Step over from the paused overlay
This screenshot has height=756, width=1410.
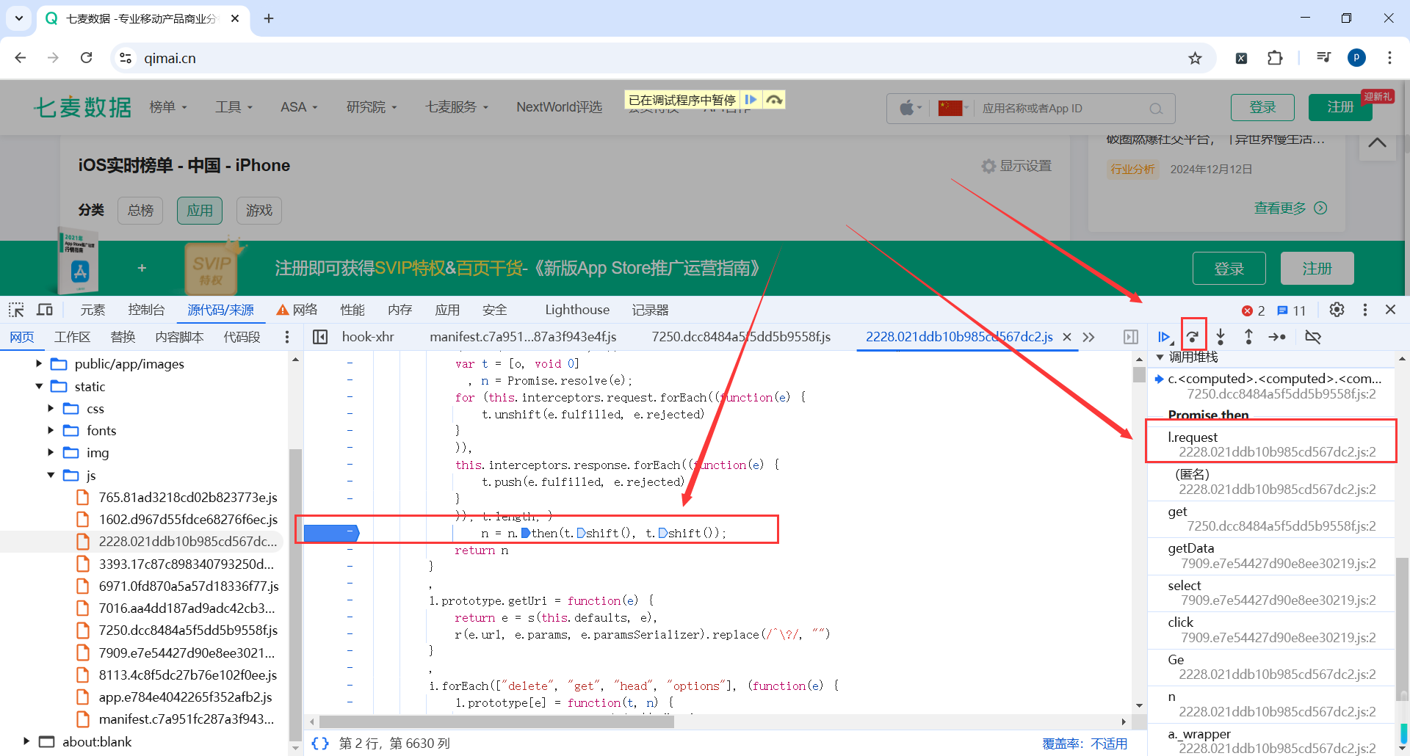tap(774, 100)
